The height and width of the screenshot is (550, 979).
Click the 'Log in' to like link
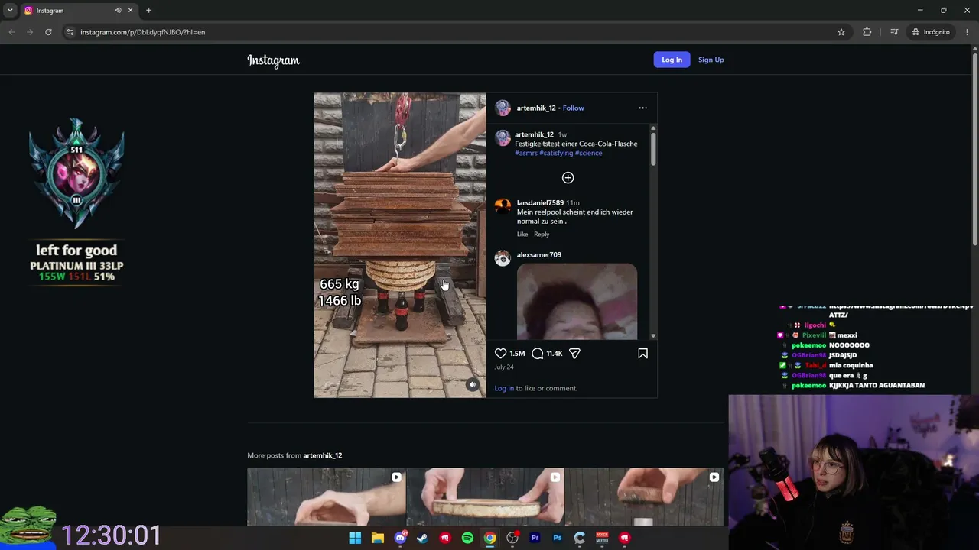(x=504, y=388)
